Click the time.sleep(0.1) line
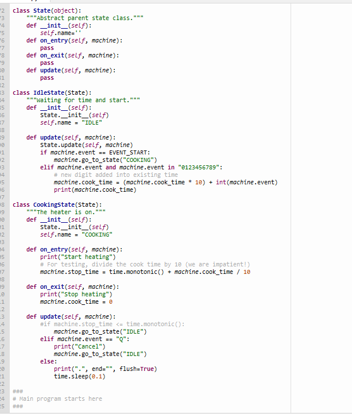This screenshot has height=414, width=352. pyautogui.click(x=79, y=377)
